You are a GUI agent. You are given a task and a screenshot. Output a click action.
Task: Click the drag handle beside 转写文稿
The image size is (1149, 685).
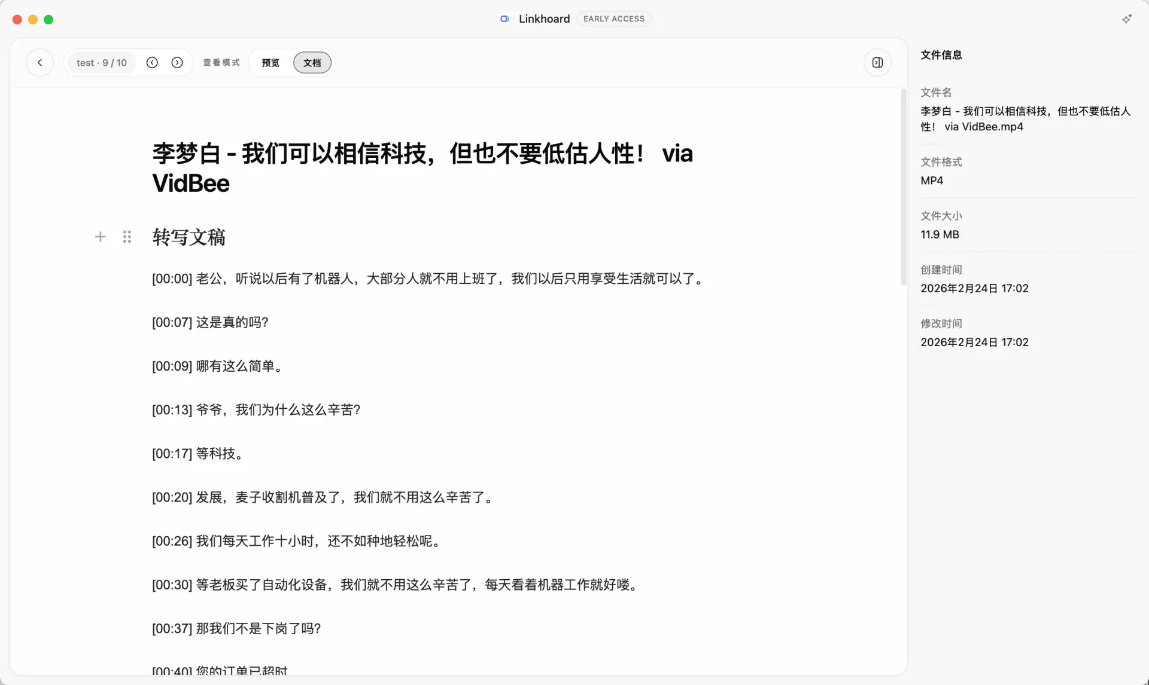pos(127,237)
